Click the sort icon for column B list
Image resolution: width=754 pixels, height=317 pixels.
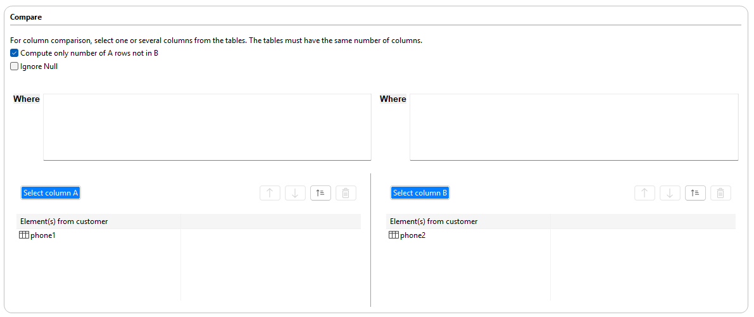click(695, 193)
